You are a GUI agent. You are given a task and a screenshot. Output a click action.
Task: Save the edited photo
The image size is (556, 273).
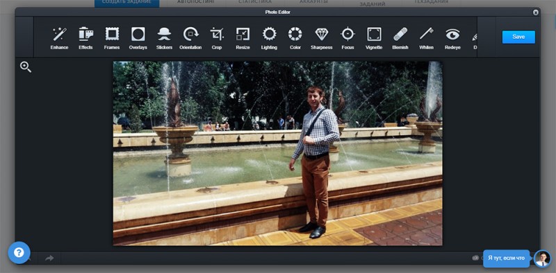tap(518, 37)
